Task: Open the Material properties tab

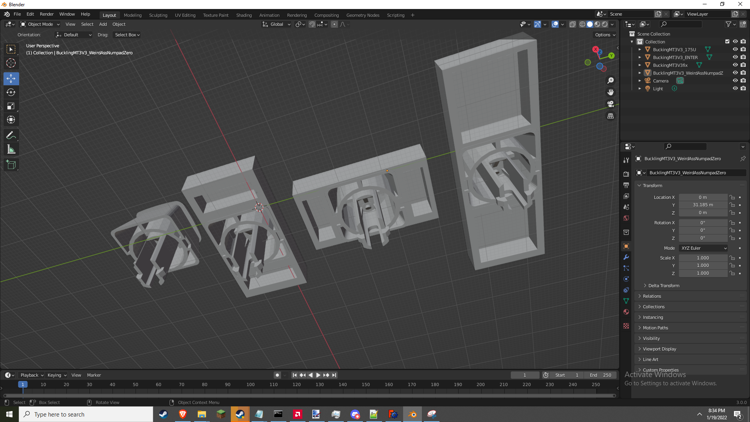Action: (x=626, y=312)
